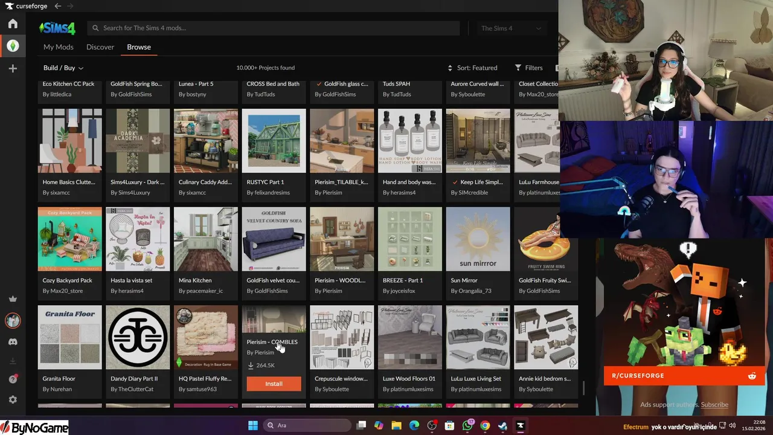Screen dimensions: 773x435
Task: Open the Sun Mirror thumbnail
Action: click(x=478, y=239)
